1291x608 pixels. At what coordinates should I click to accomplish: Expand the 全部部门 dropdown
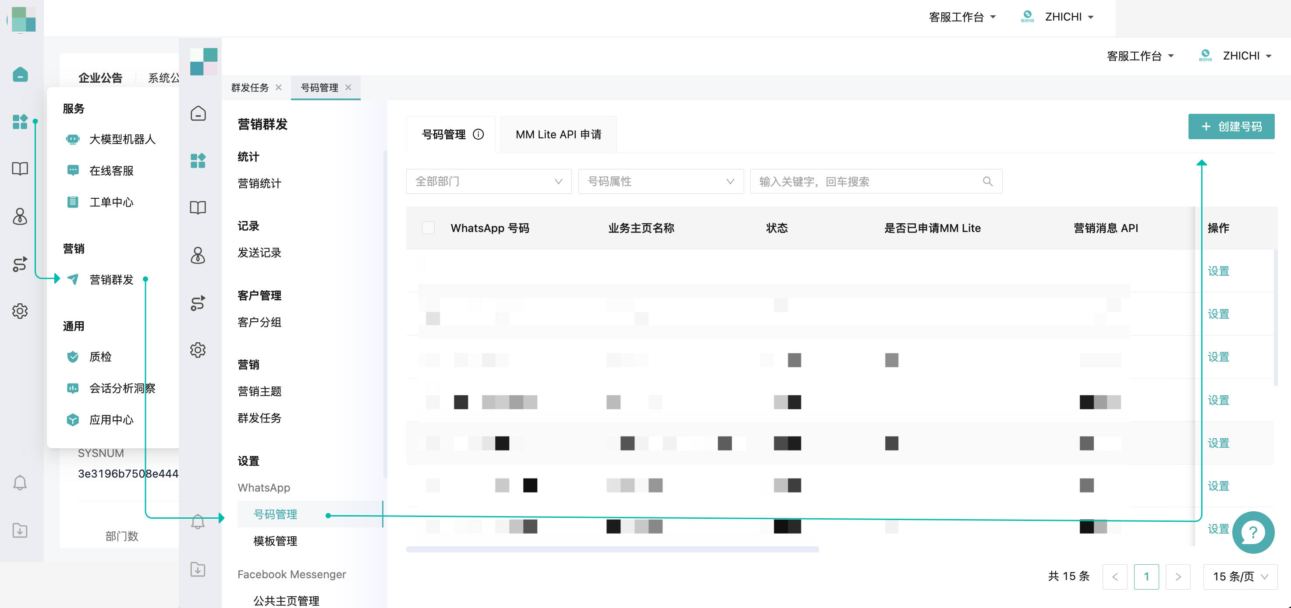coord(488,181)
